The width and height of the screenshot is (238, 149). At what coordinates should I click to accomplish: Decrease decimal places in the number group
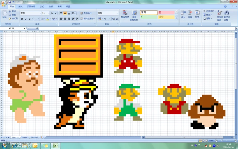(x=117, y=19)
